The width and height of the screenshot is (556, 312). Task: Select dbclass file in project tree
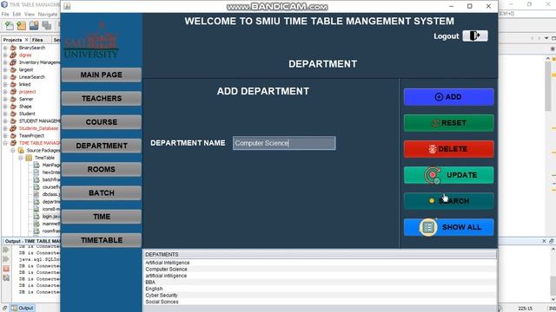pos(51,194)
